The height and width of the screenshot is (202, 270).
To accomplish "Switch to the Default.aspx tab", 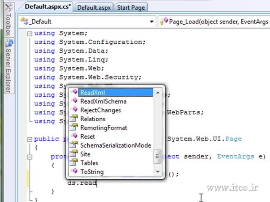I will coord(94,8).
